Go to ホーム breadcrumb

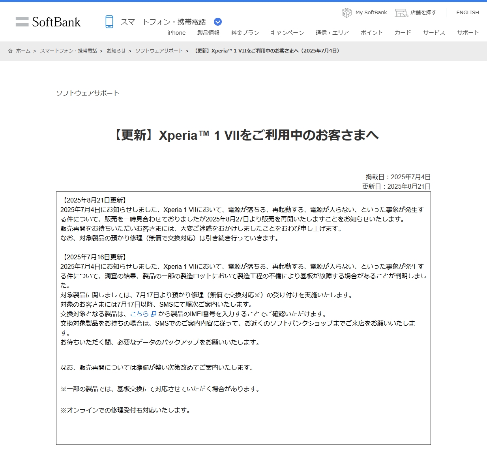(23, 51)
